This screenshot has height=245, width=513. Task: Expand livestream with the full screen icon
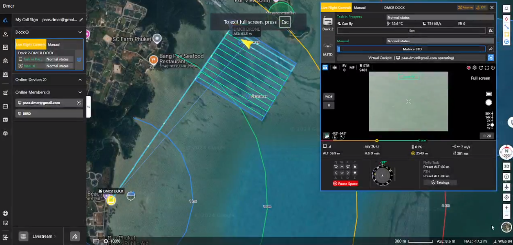tap(487, 68)
